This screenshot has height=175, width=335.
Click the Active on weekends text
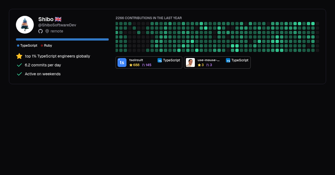(43, 74)
